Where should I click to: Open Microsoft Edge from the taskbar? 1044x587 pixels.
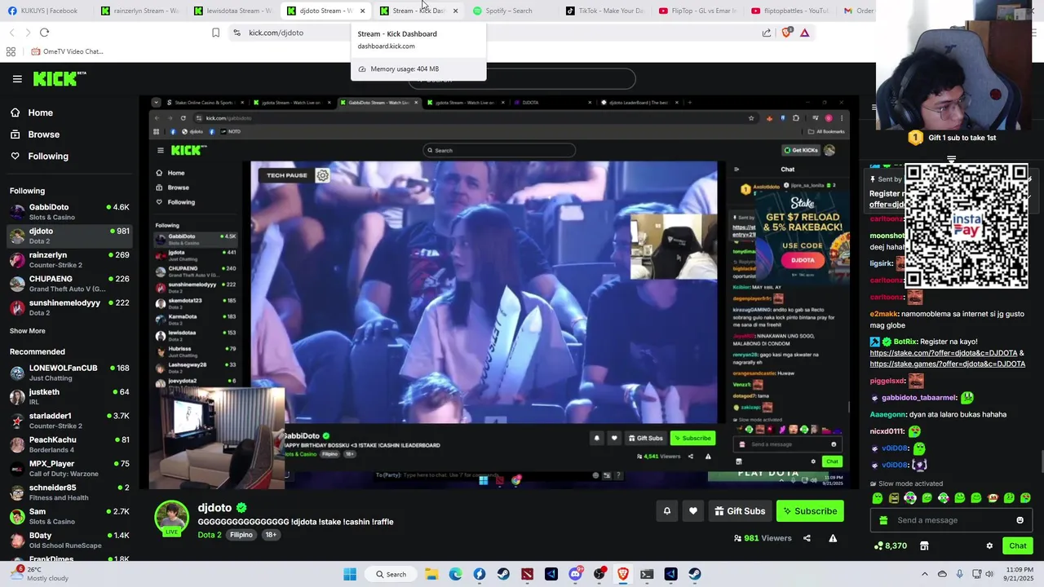point(455,574)
